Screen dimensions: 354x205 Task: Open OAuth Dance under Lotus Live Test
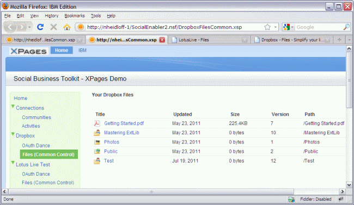(x=36, y=174)
